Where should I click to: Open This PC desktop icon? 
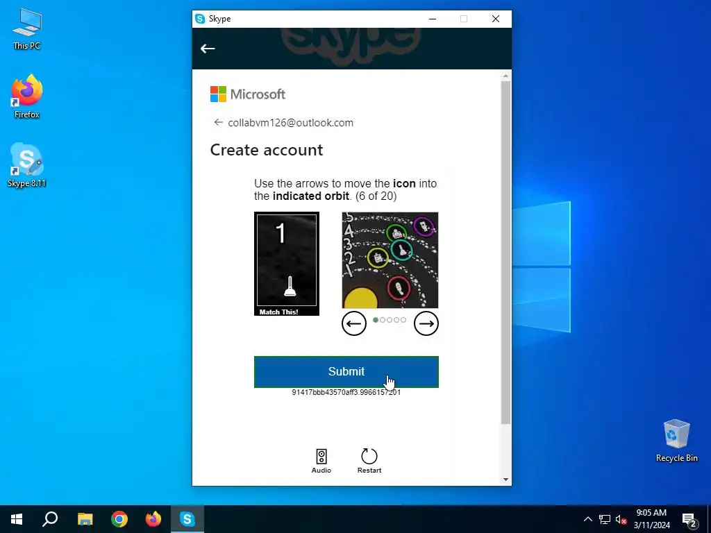pos(27,29)
